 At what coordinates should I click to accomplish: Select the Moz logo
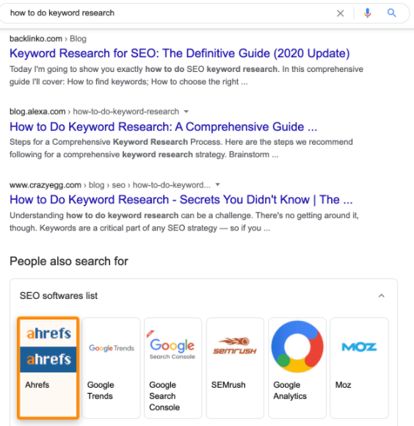click(x=359, y=347)
